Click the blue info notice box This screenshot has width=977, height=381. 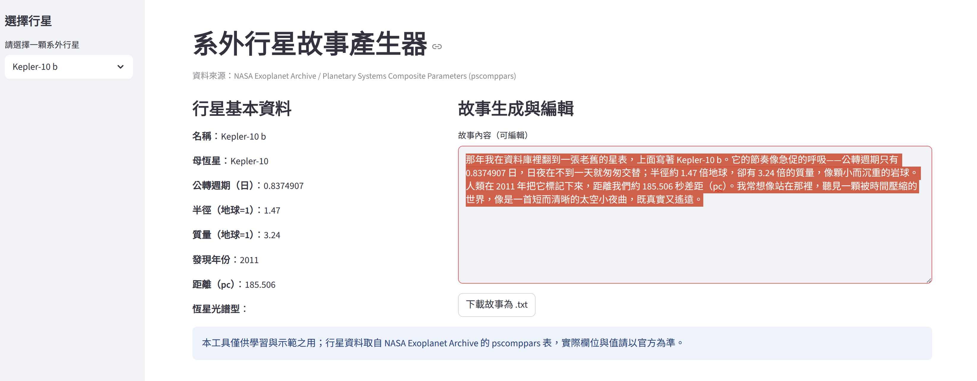pos(561,343)
